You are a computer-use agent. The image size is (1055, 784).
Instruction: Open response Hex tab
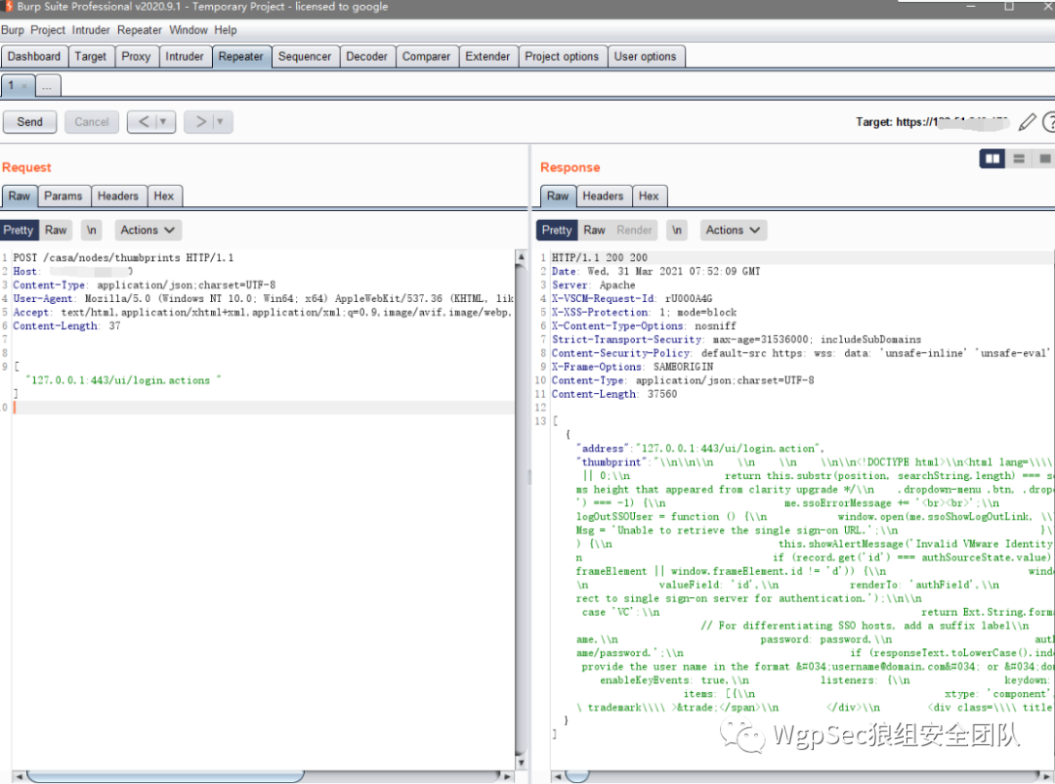649,196
